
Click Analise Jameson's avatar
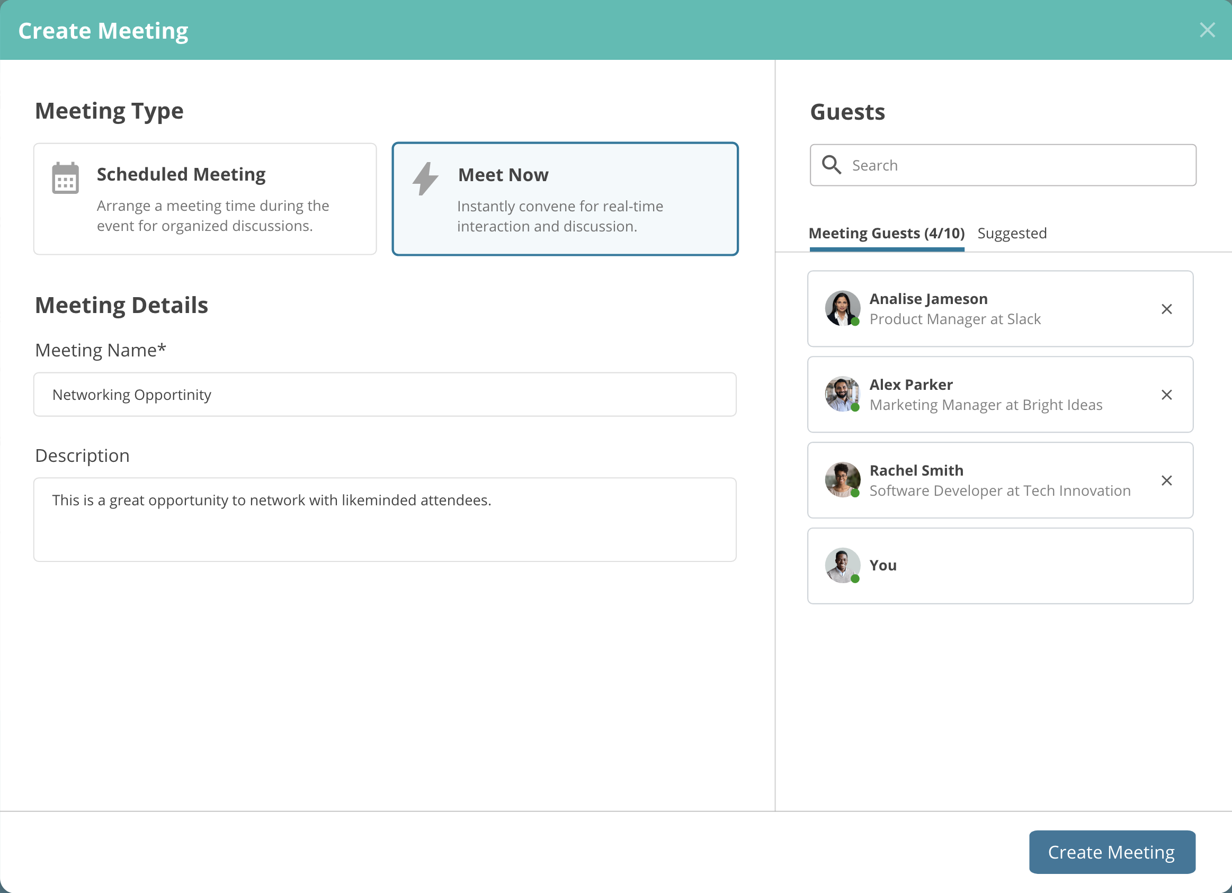(x=843, y=308)
